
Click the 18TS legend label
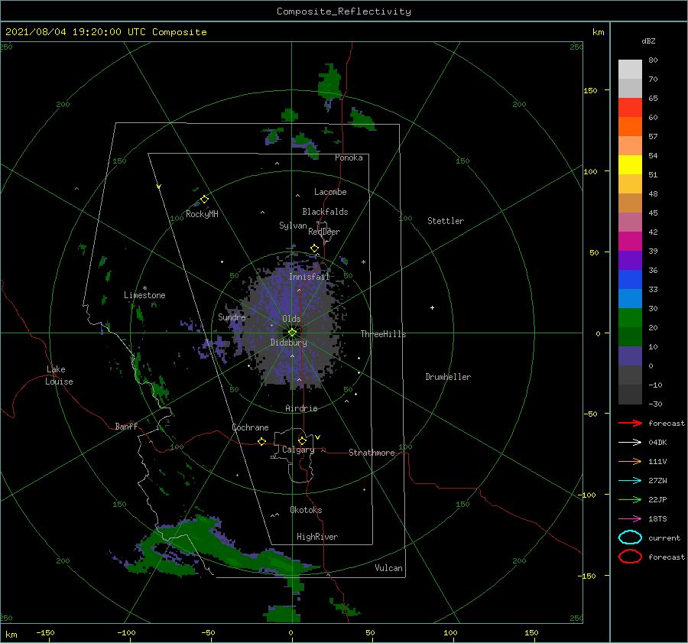[x=657, y=519]
